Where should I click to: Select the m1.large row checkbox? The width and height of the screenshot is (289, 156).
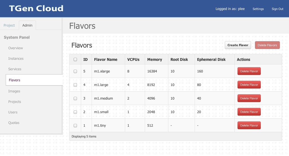(75, 85)
